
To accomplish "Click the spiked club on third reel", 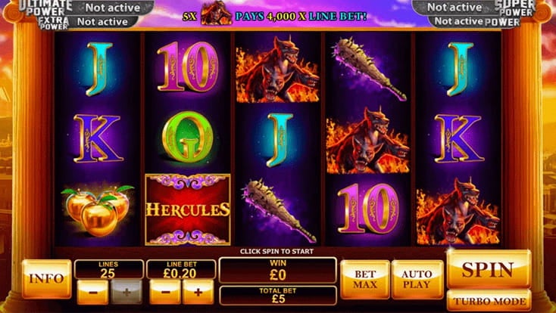I will 279,210.
